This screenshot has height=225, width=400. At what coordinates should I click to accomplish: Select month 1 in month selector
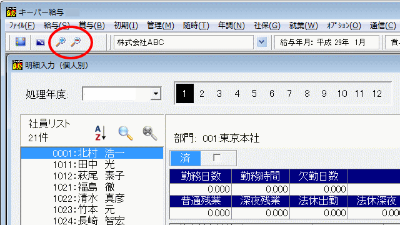point(185,94)
